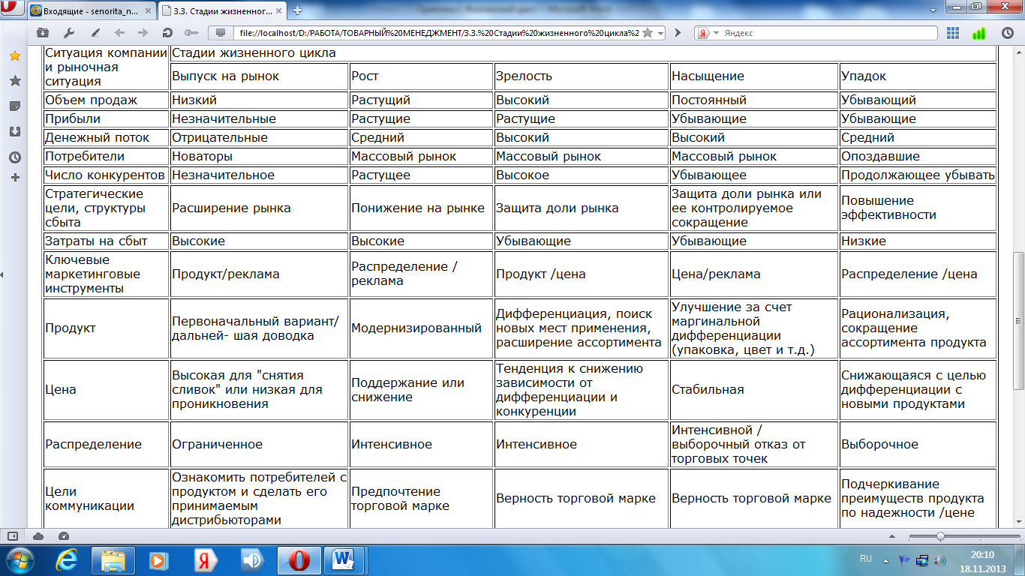Click the cell "Опоздавшие"
Screen dimensions: 1025x576
click(x=918, y=156)
